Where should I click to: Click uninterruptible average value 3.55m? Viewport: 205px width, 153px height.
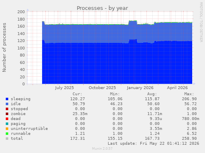click(x=156, y=129)
